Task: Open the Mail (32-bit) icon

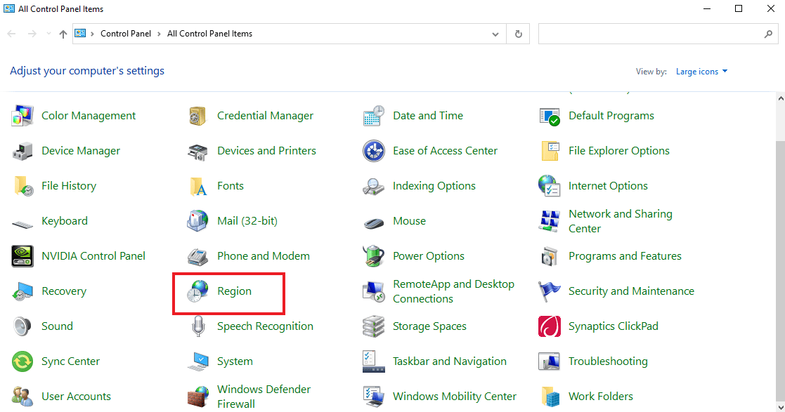Action: (x=197, y=221)
